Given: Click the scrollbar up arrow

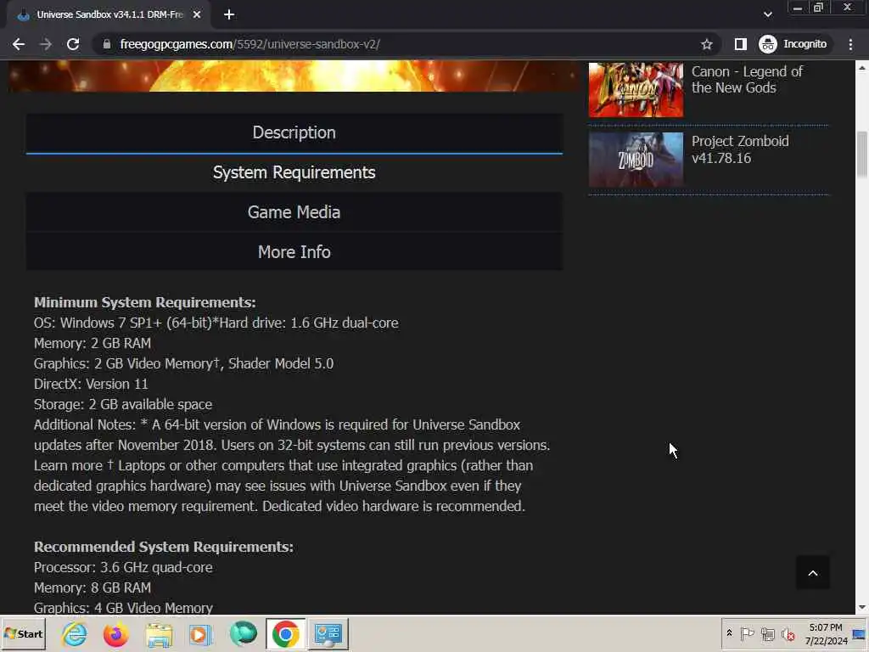Looking at the screenshot, I should coord(862,68).
